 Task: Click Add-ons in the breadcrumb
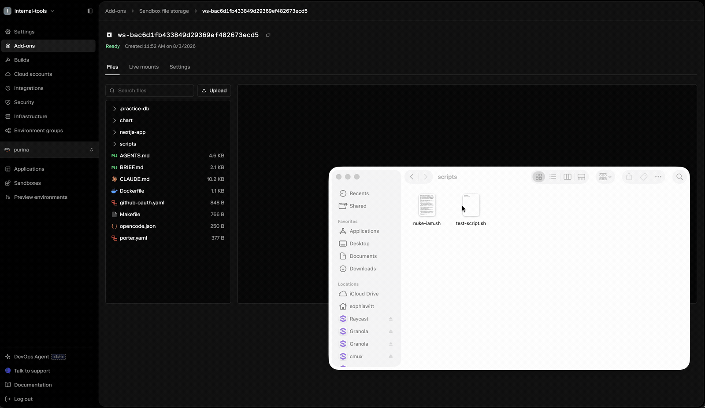pyautogui.click(x=115, y=11)
